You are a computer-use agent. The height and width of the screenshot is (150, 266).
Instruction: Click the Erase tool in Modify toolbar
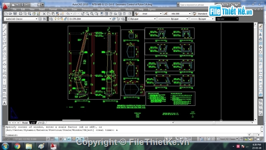click(x=261, y=26)
